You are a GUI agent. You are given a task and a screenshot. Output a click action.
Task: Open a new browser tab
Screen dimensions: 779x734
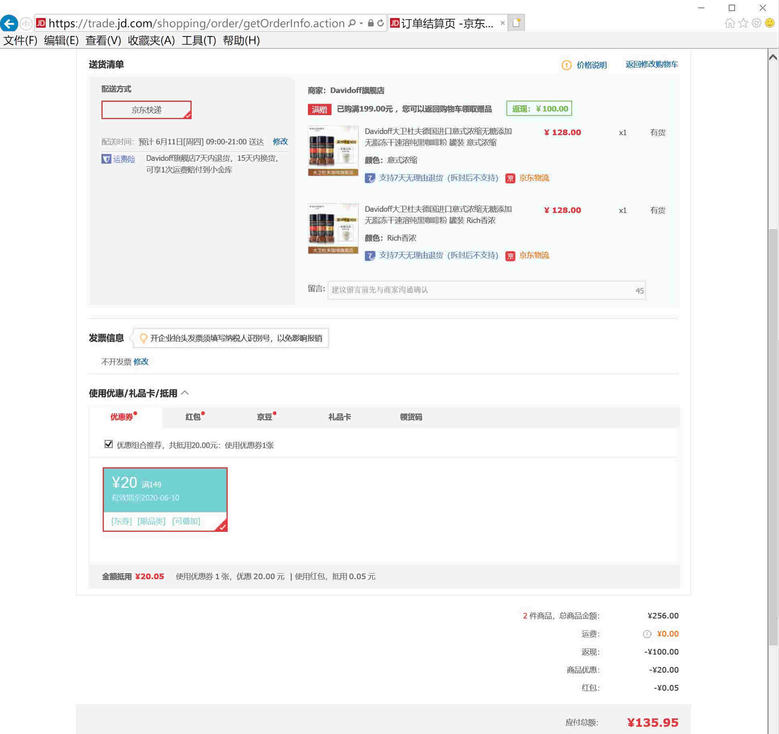pyautogui.click(x=516, y=23)
